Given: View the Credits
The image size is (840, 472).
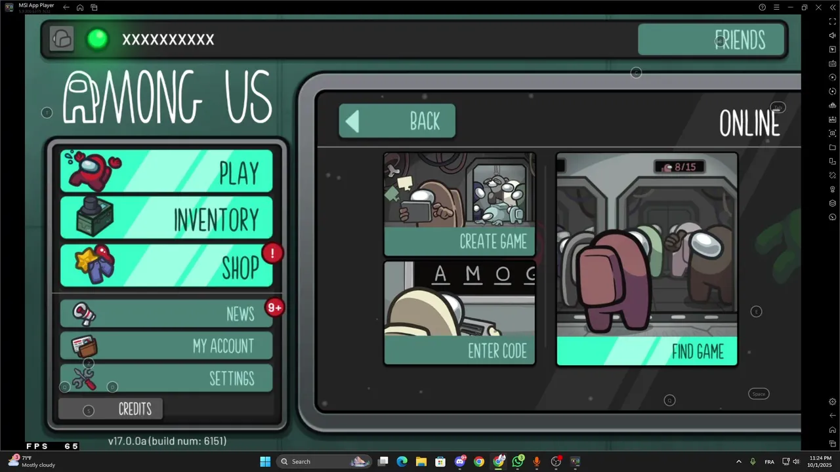Looking at the screenshot, I should (x=111, y=408).
